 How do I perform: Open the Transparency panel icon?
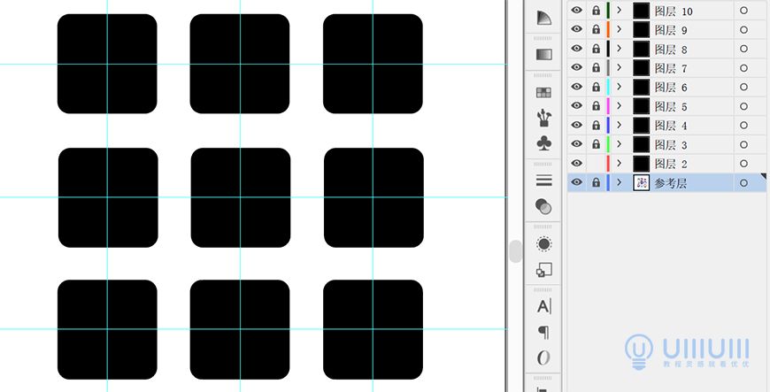coord(543,206)
